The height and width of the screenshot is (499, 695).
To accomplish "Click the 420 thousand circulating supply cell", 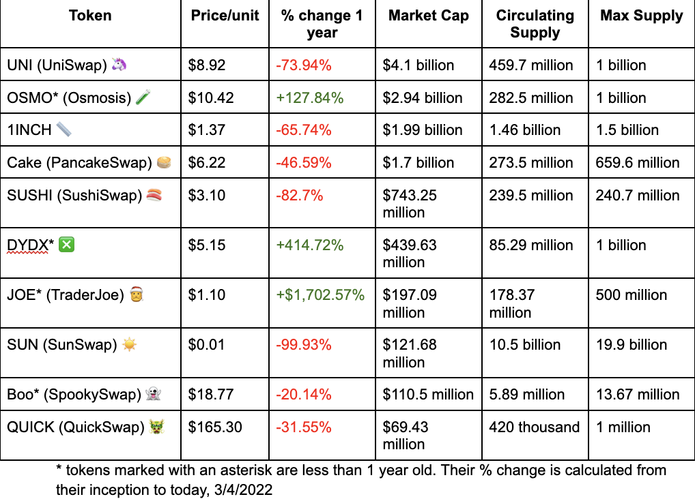I will click(535, 435).
